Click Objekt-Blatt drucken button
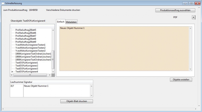Image resolution: width=202 pixels, height=112 pixels. (x=77, y=101)
